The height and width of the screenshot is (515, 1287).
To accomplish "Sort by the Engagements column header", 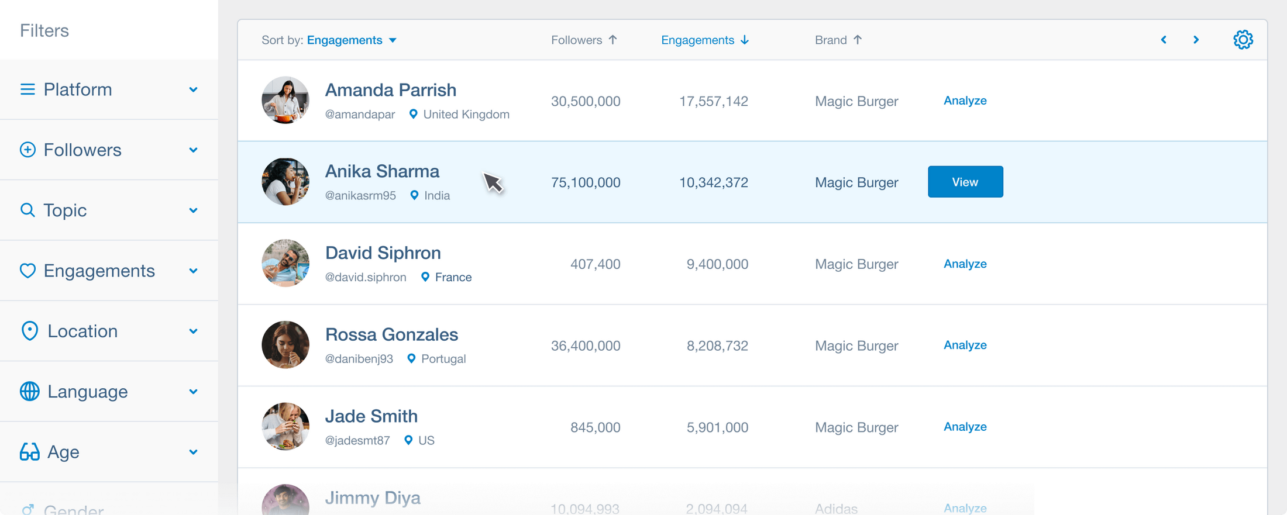I will point(704,40).
